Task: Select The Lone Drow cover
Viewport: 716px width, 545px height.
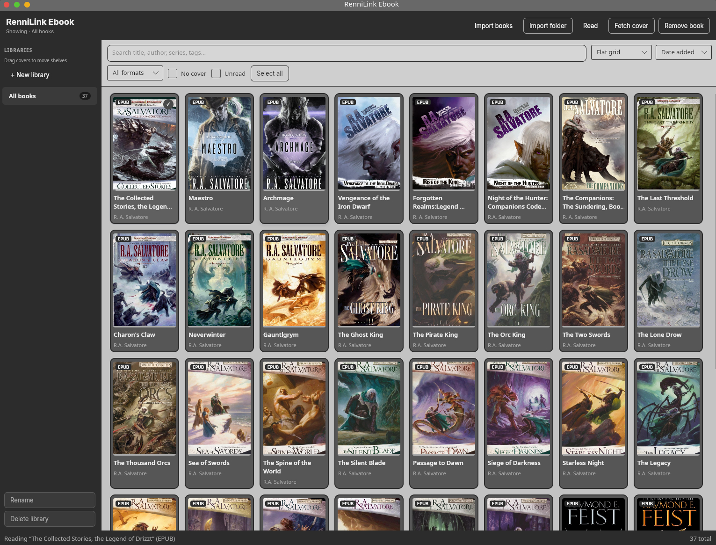Action: (x=668, y=280)
